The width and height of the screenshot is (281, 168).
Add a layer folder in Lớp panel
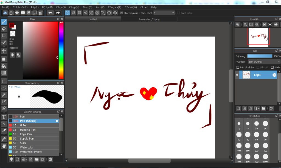(x=263, y=108)
